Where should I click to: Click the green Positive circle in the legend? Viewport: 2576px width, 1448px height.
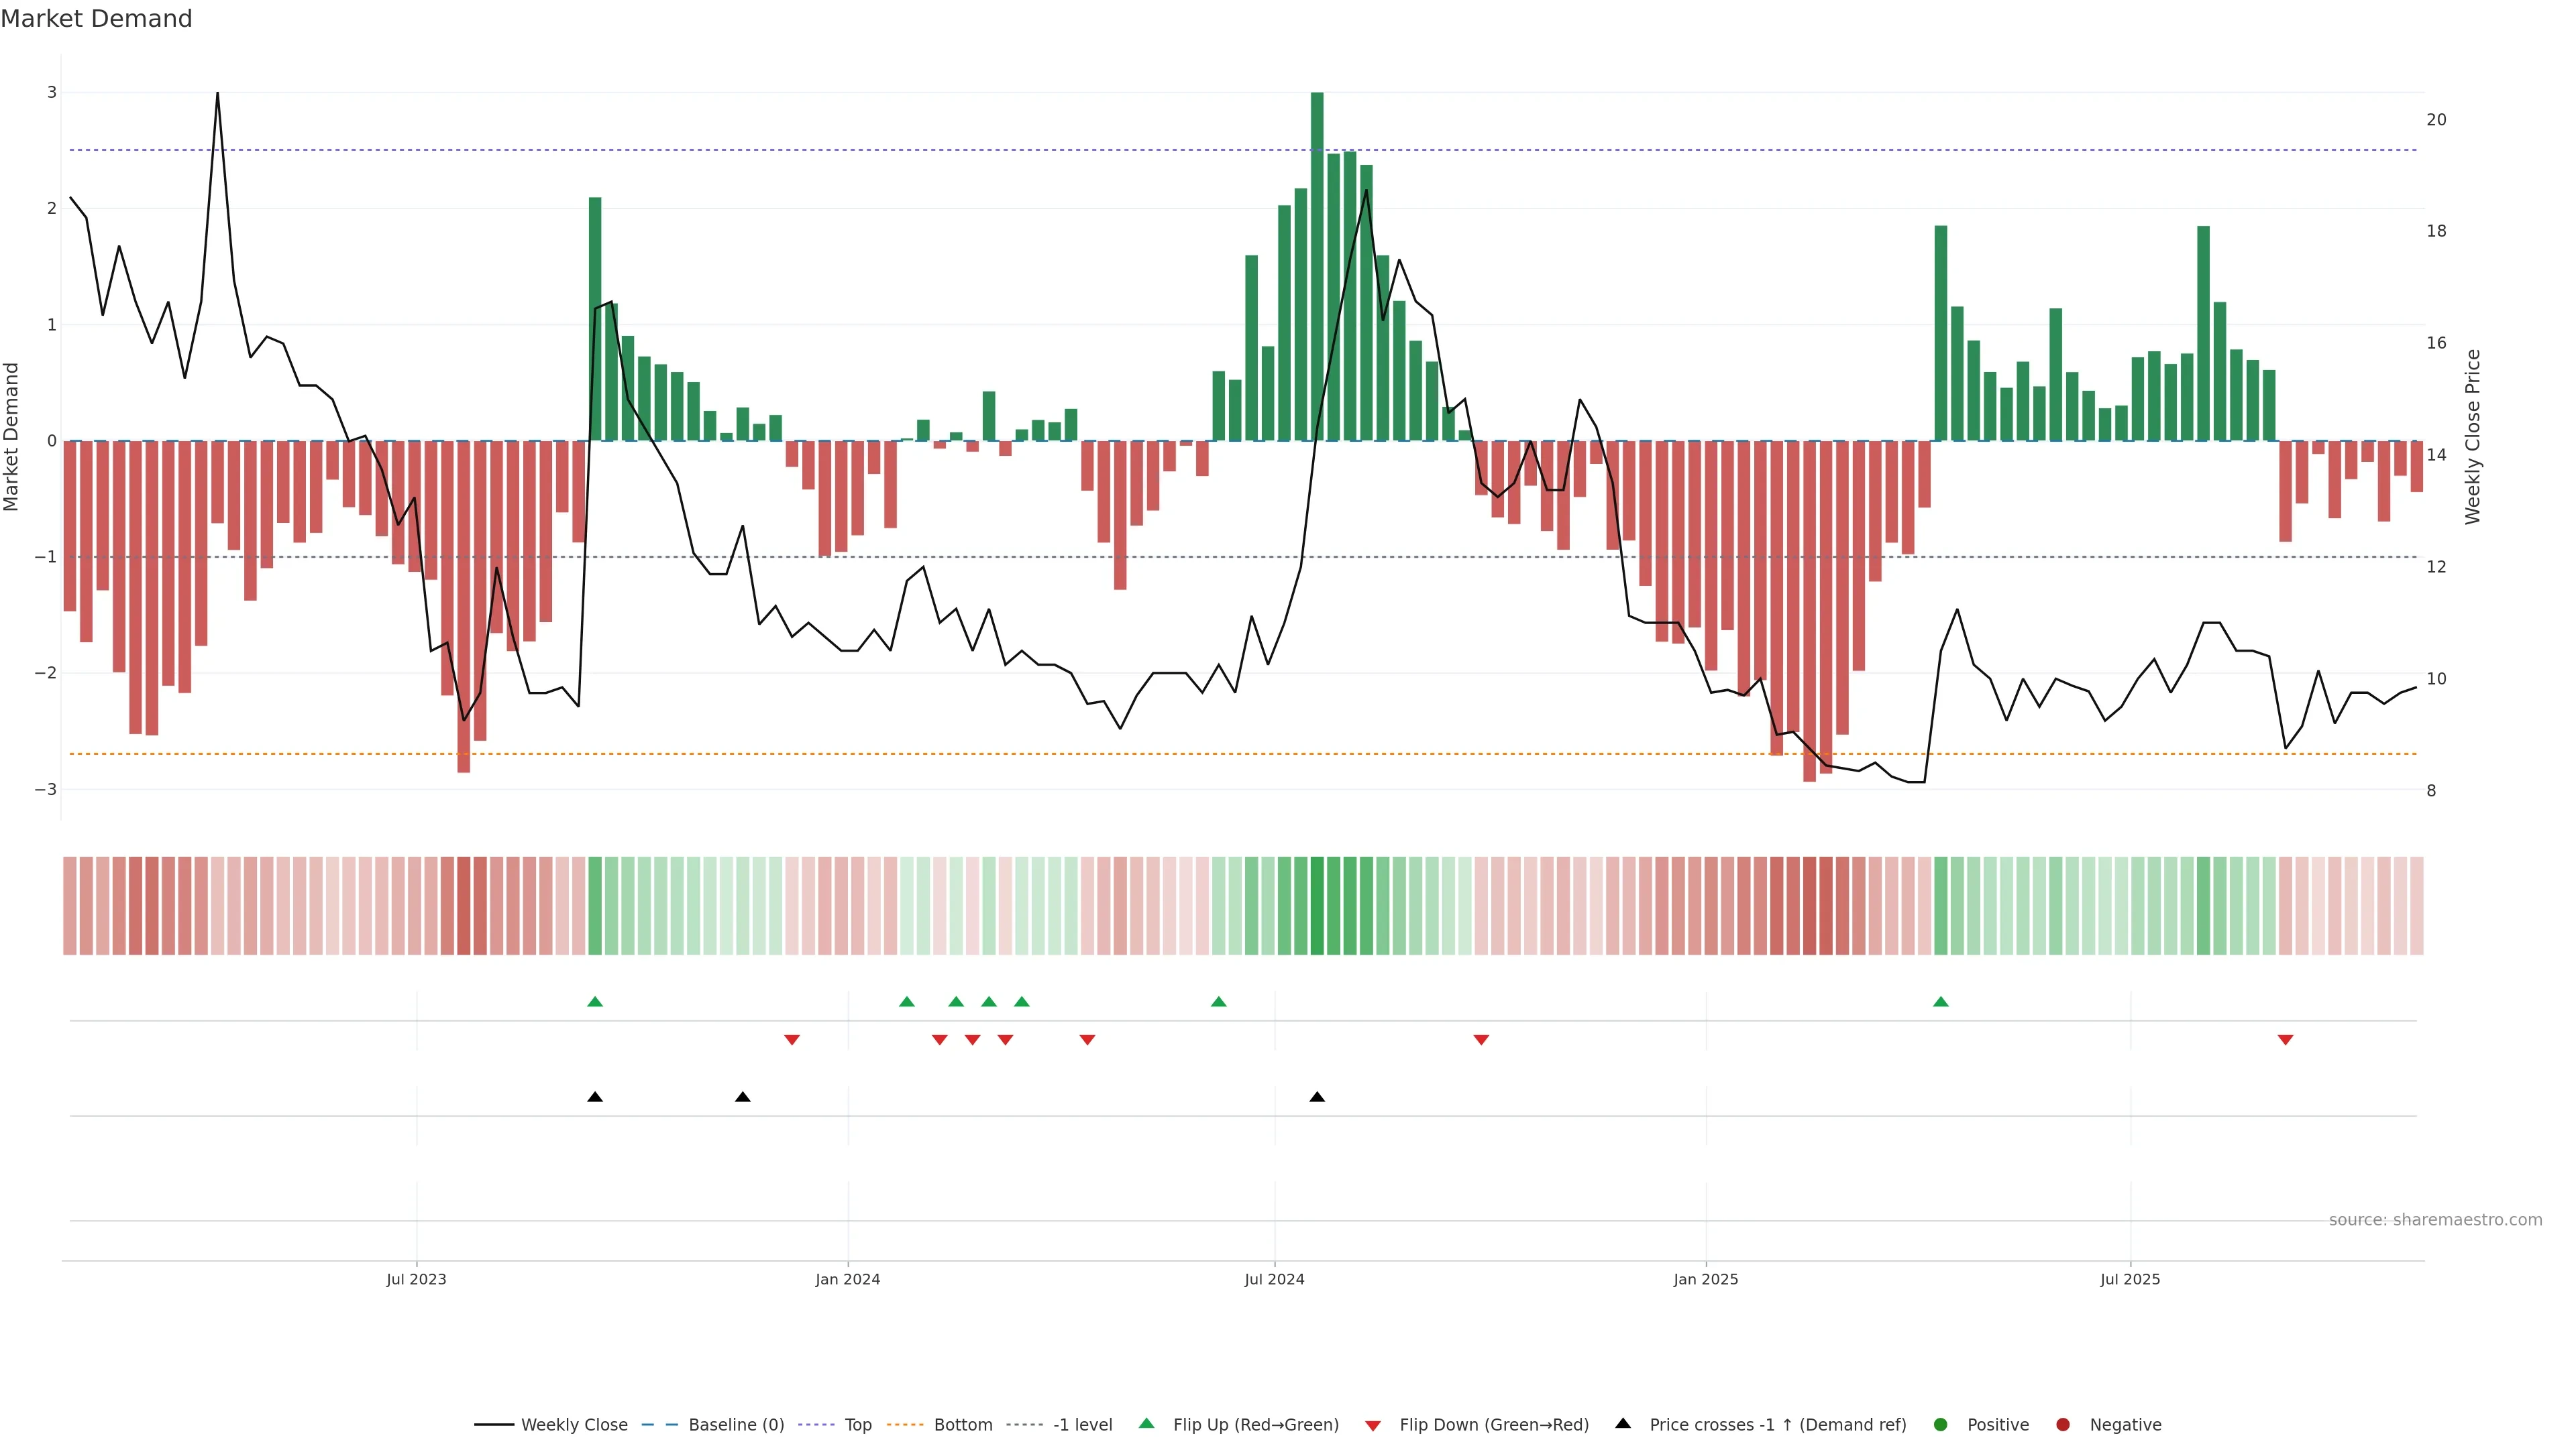click(x=1941, y=1424)
